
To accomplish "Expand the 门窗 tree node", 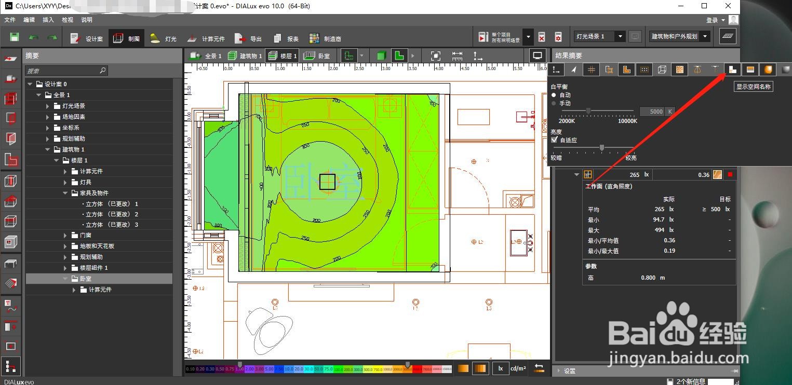I will point(66,235).
